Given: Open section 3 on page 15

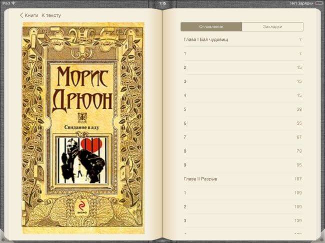Looking at the screenshot, I should tap(242, 81).
